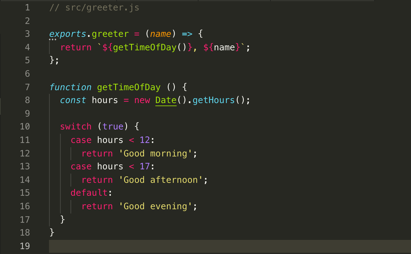Screen dimensions: 411x254
Task: Follow the underlined Date definition link
Action: (x=166, y=100)
